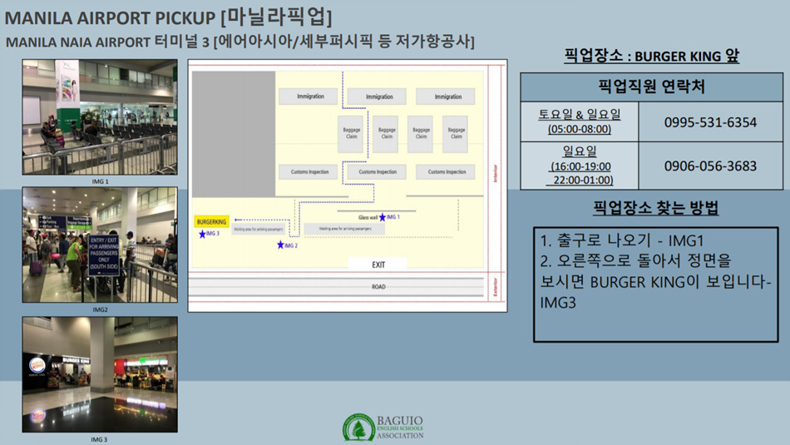Click the IMG 3 caption under third photo
Viewport: 790px width, 445px height.
[x=99, y=439]
